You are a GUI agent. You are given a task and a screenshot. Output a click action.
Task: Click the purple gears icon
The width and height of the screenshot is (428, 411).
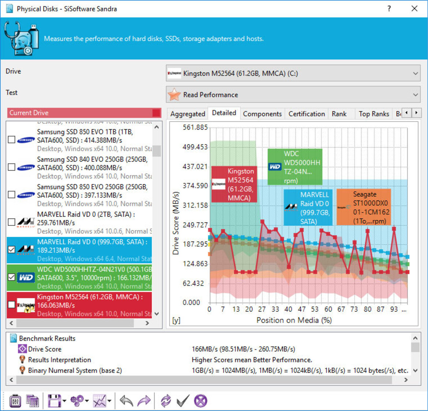click(x=77, y=401)
